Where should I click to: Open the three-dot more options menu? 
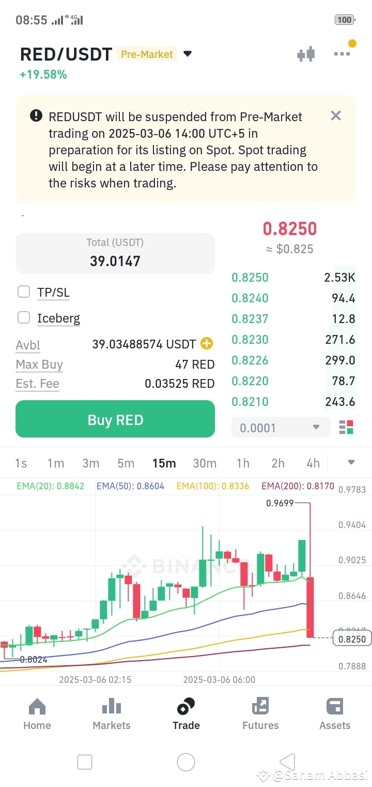342,54
